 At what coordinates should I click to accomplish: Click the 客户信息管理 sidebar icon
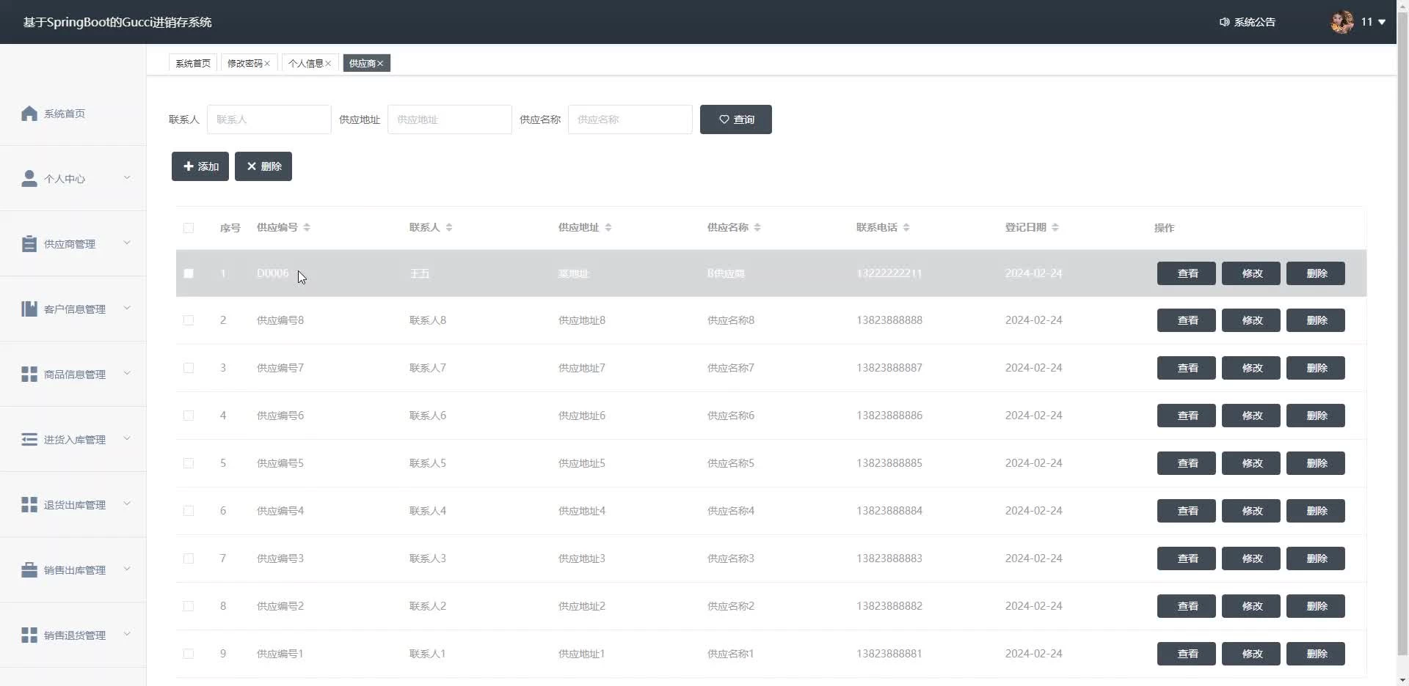coord(29,309)
